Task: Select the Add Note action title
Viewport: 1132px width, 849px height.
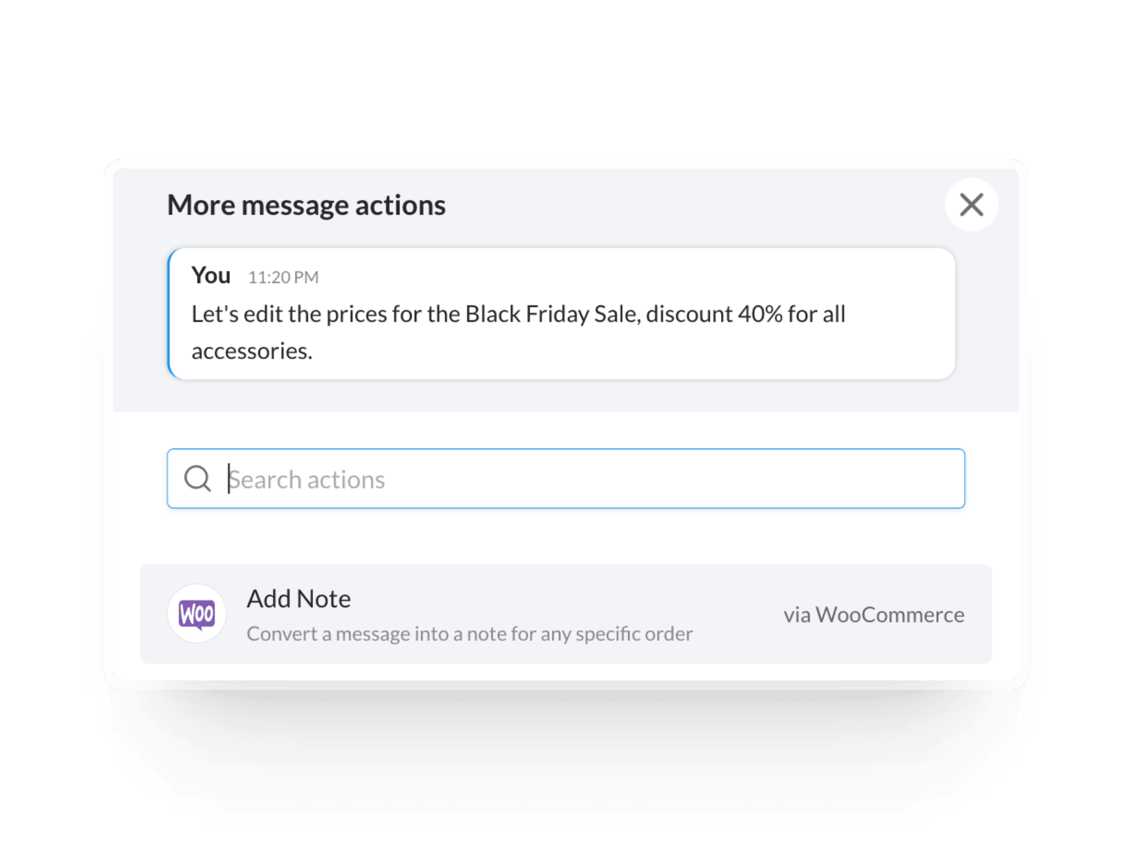Action: click(x=298, y=599)
